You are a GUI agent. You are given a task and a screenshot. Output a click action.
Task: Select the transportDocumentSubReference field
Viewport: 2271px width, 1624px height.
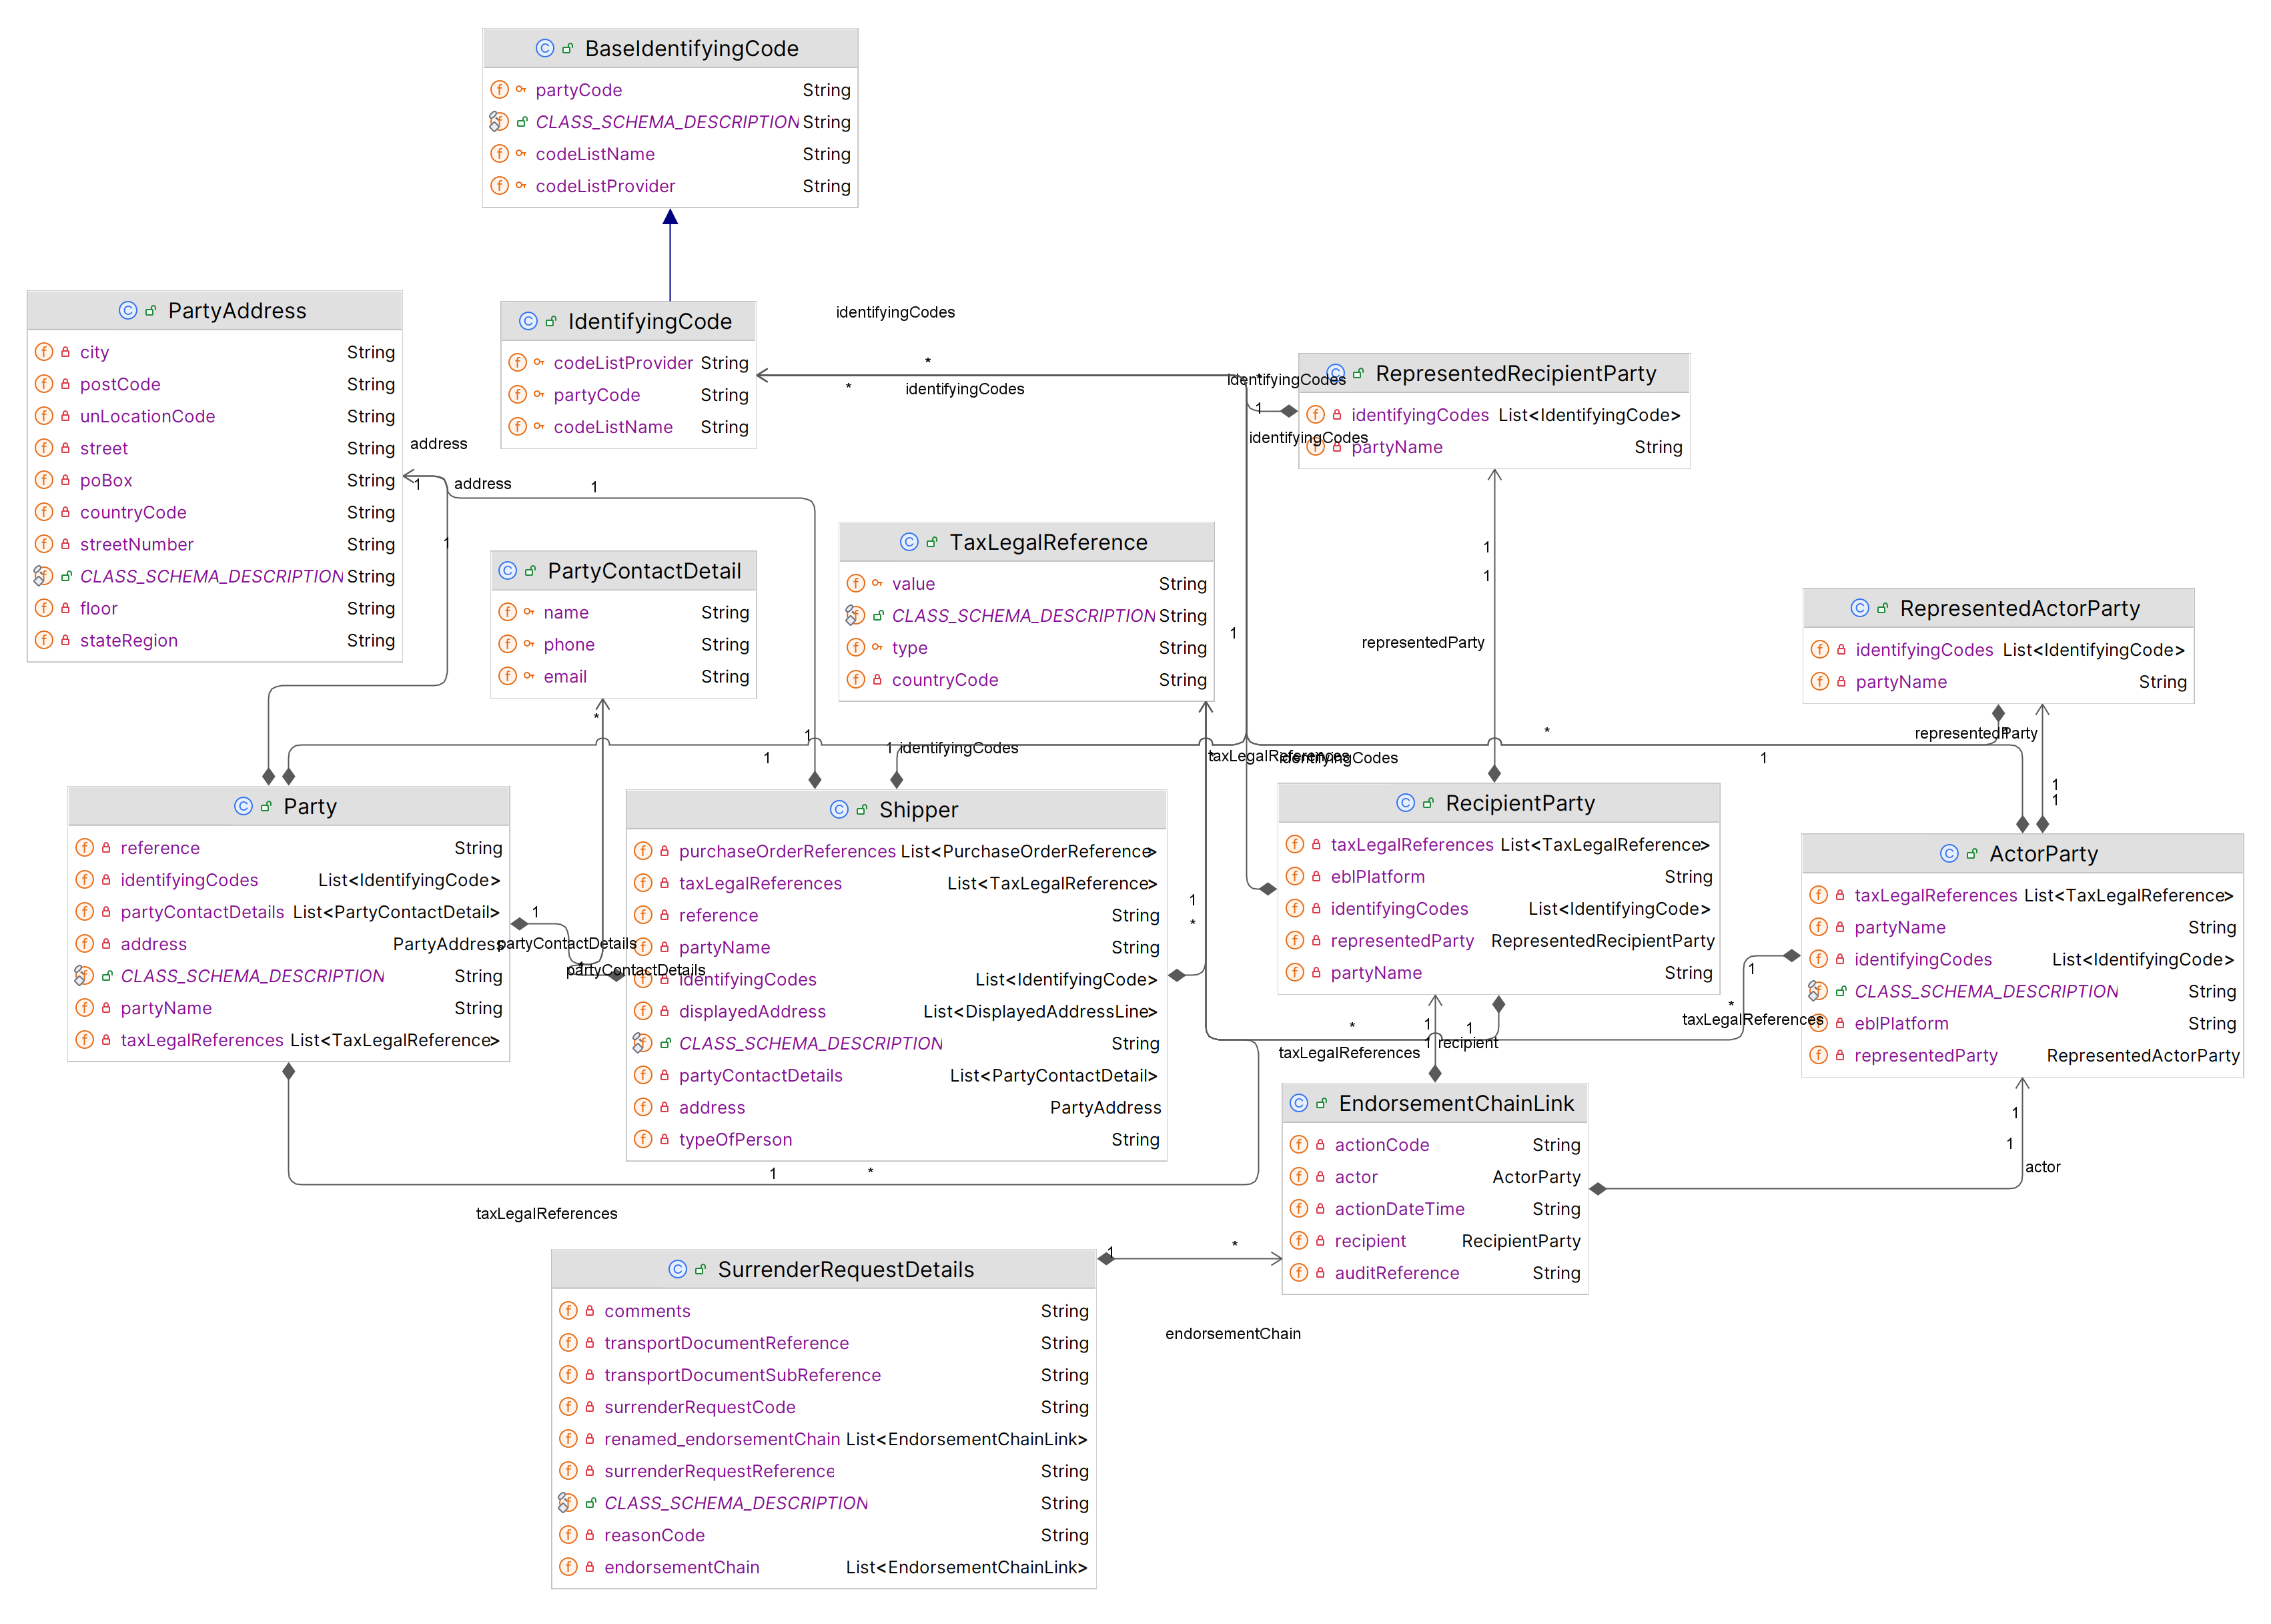824,1375
